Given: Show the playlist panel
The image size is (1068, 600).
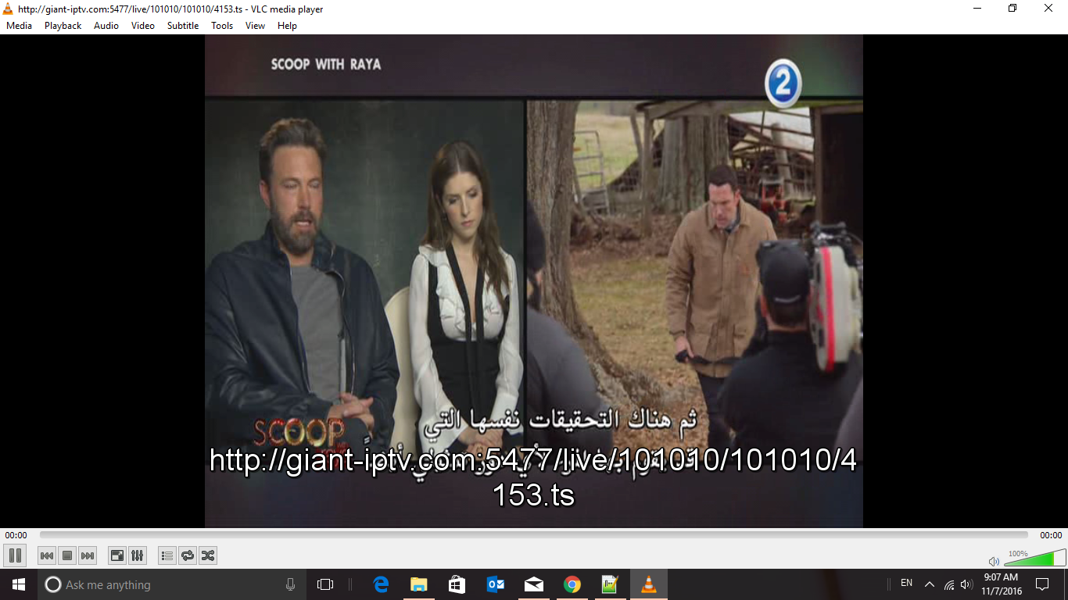Looking at the screenshot, I should [167, 555].
